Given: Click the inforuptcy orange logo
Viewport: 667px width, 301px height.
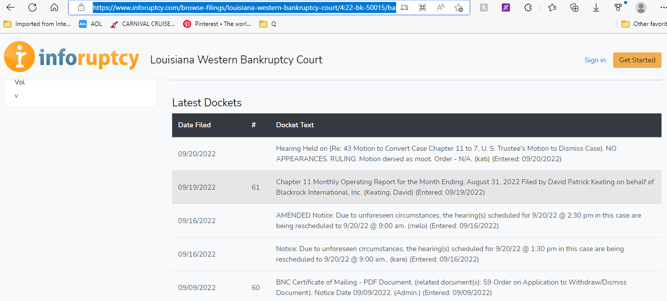Looking at the screenshot, I should (71, 57).
